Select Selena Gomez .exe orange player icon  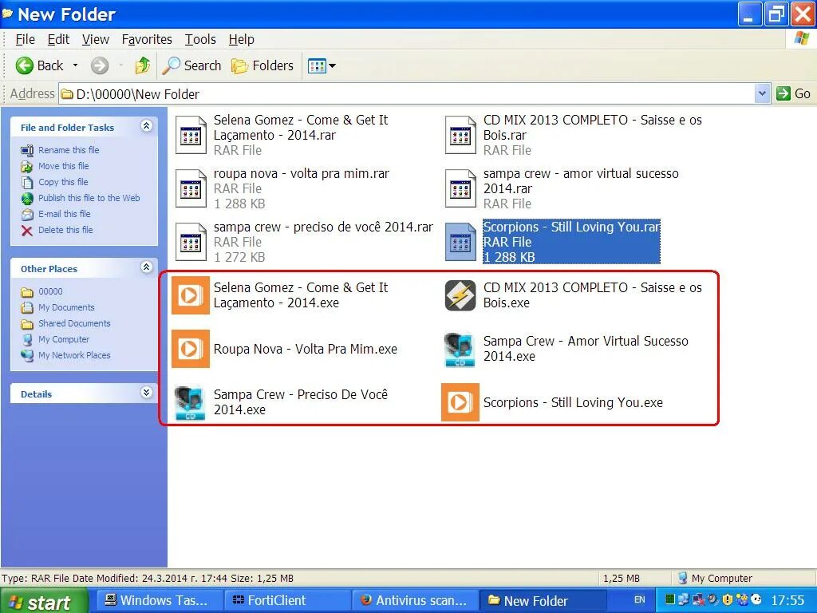[191, 295]
